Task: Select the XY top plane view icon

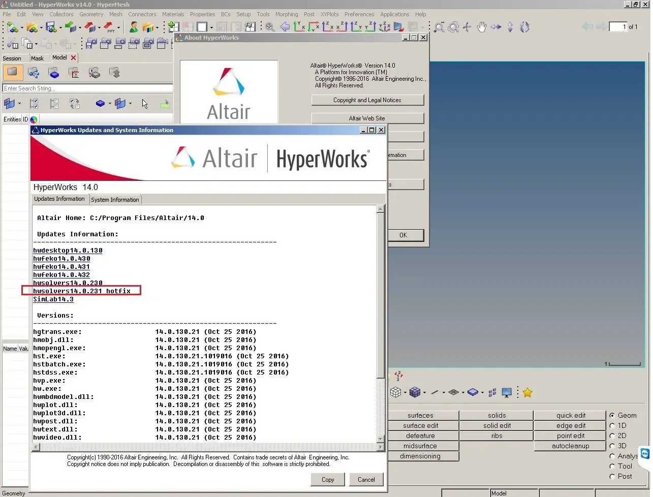Action: pos(299,26)
